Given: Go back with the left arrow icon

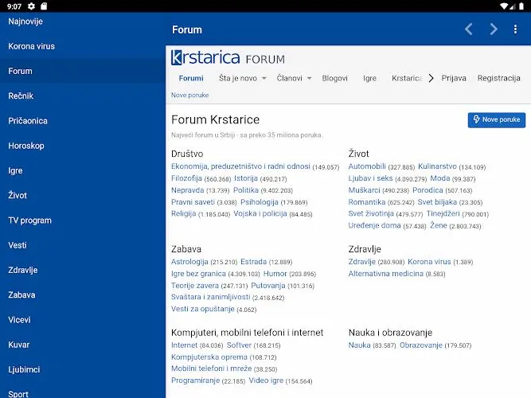Looking at the screenshot, I should (469, 29).
